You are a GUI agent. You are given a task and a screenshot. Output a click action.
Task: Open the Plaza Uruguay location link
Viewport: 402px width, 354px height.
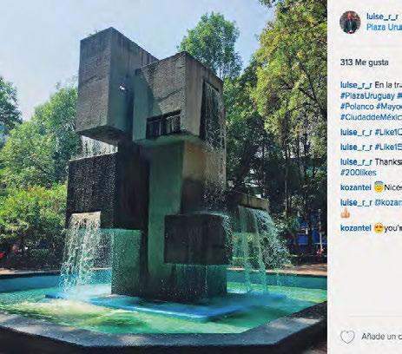384,27
